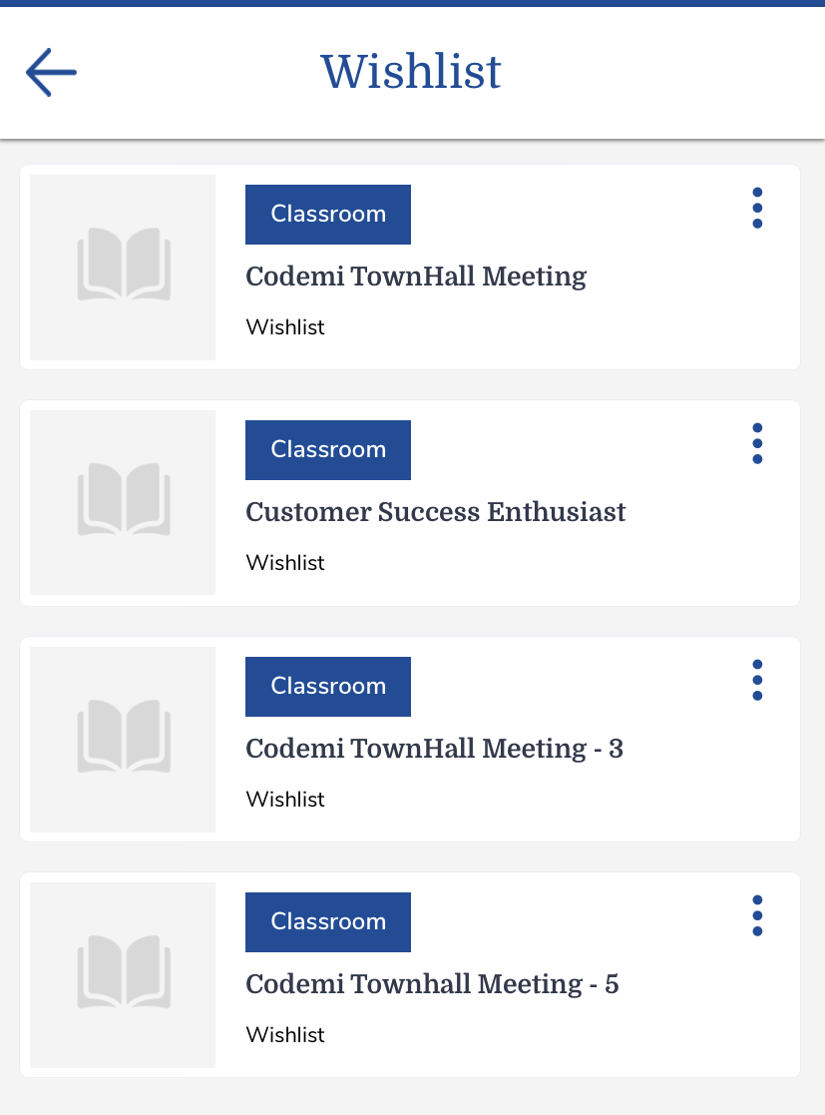Go back using the arrow icon

click(x=51, y=72)
